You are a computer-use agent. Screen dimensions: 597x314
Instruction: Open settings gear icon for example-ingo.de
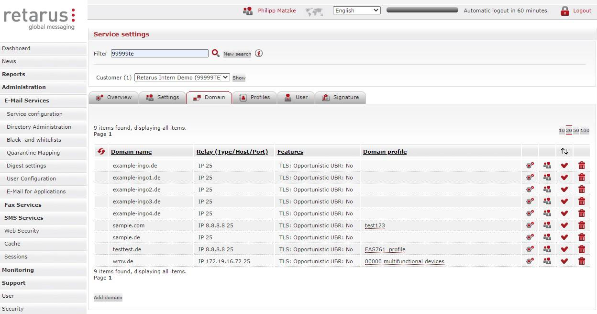(530, 166)
